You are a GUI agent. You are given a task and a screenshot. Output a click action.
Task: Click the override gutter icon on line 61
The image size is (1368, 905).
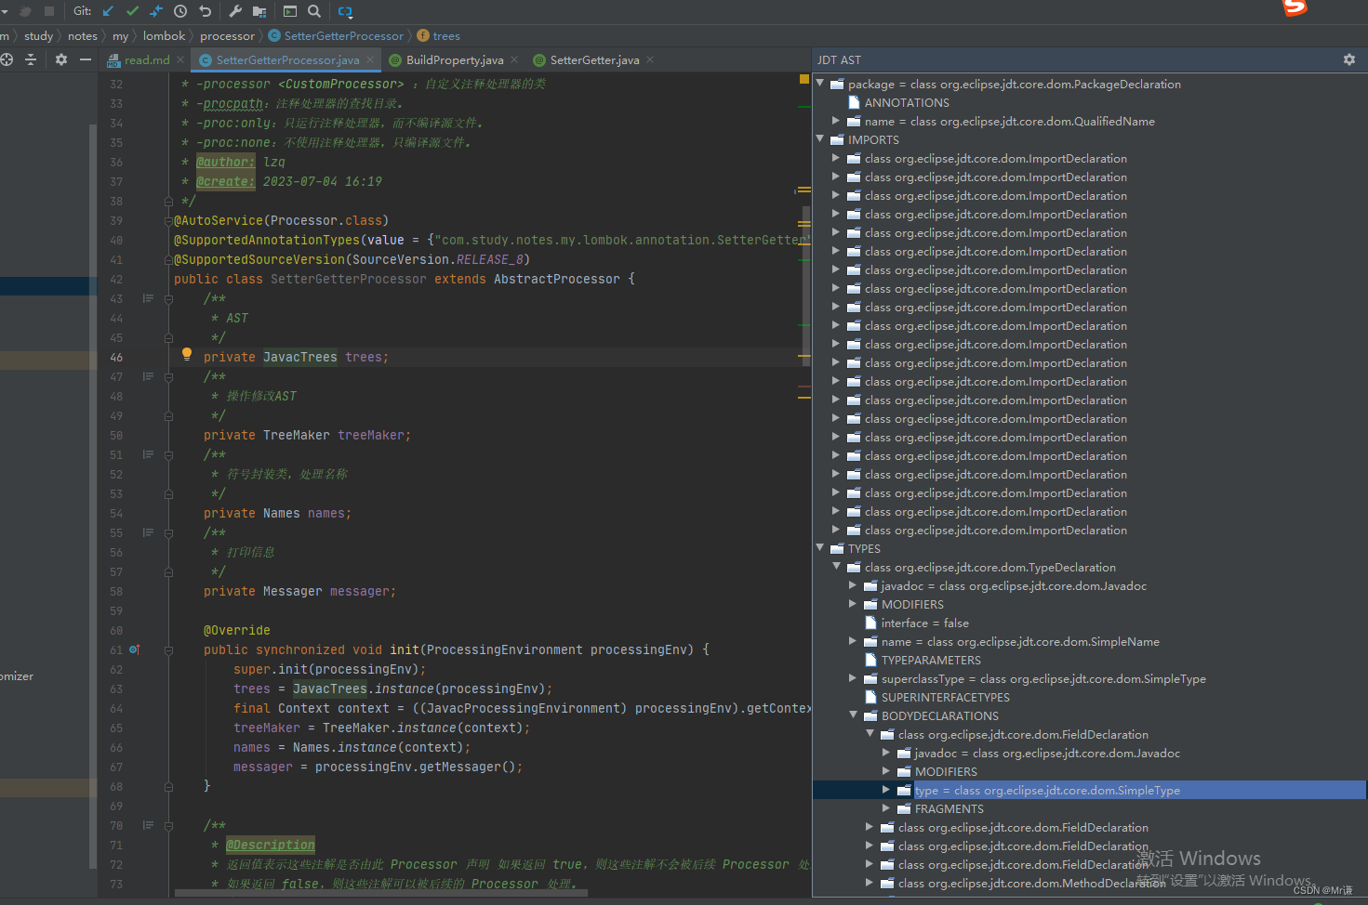click(135, 649)
